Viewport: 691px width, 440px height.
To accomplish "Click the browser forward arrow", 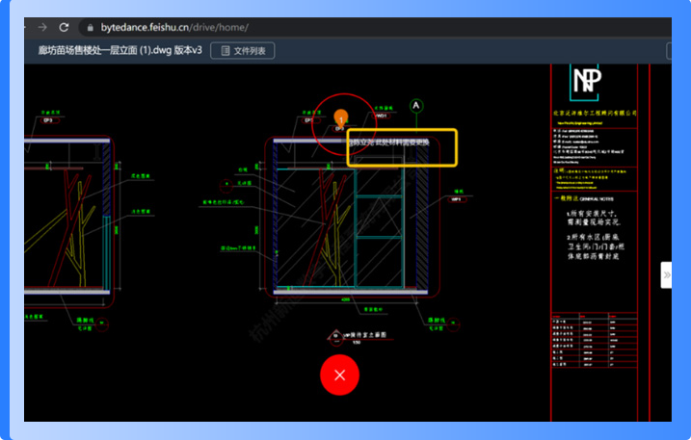I will (41, 27).
